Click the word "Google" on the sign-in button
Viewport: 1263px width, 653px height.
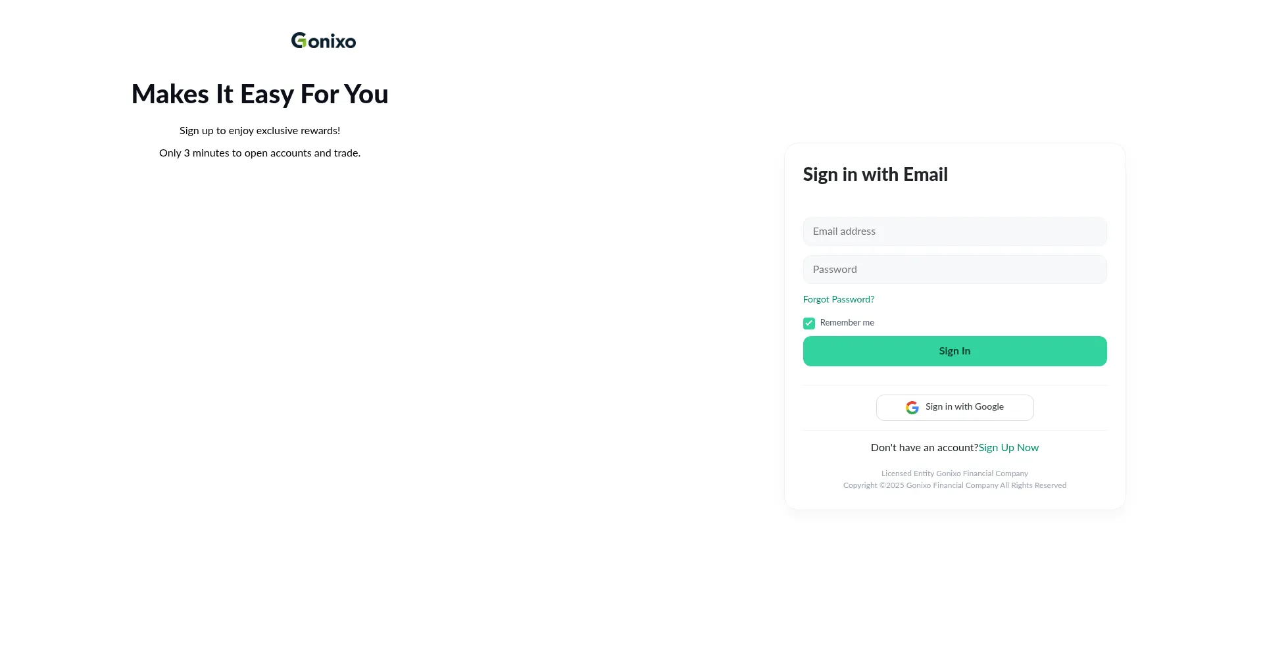click(989, 407)
